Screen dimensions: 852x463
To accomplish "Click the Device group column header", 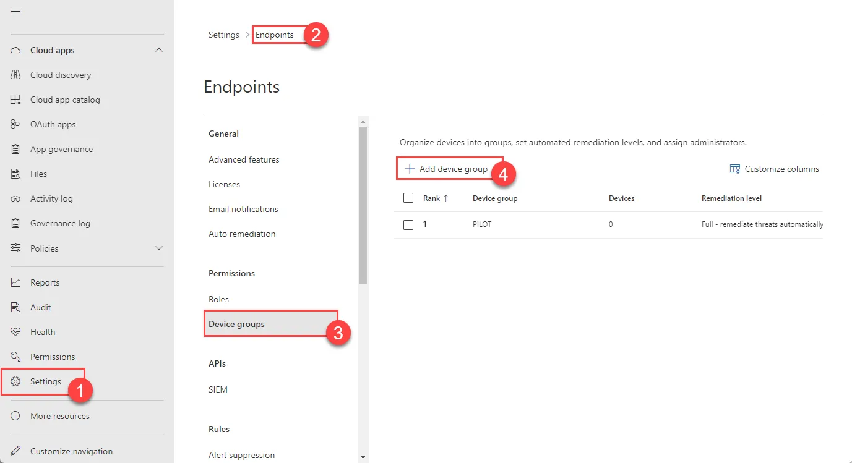I will [495, 198].
